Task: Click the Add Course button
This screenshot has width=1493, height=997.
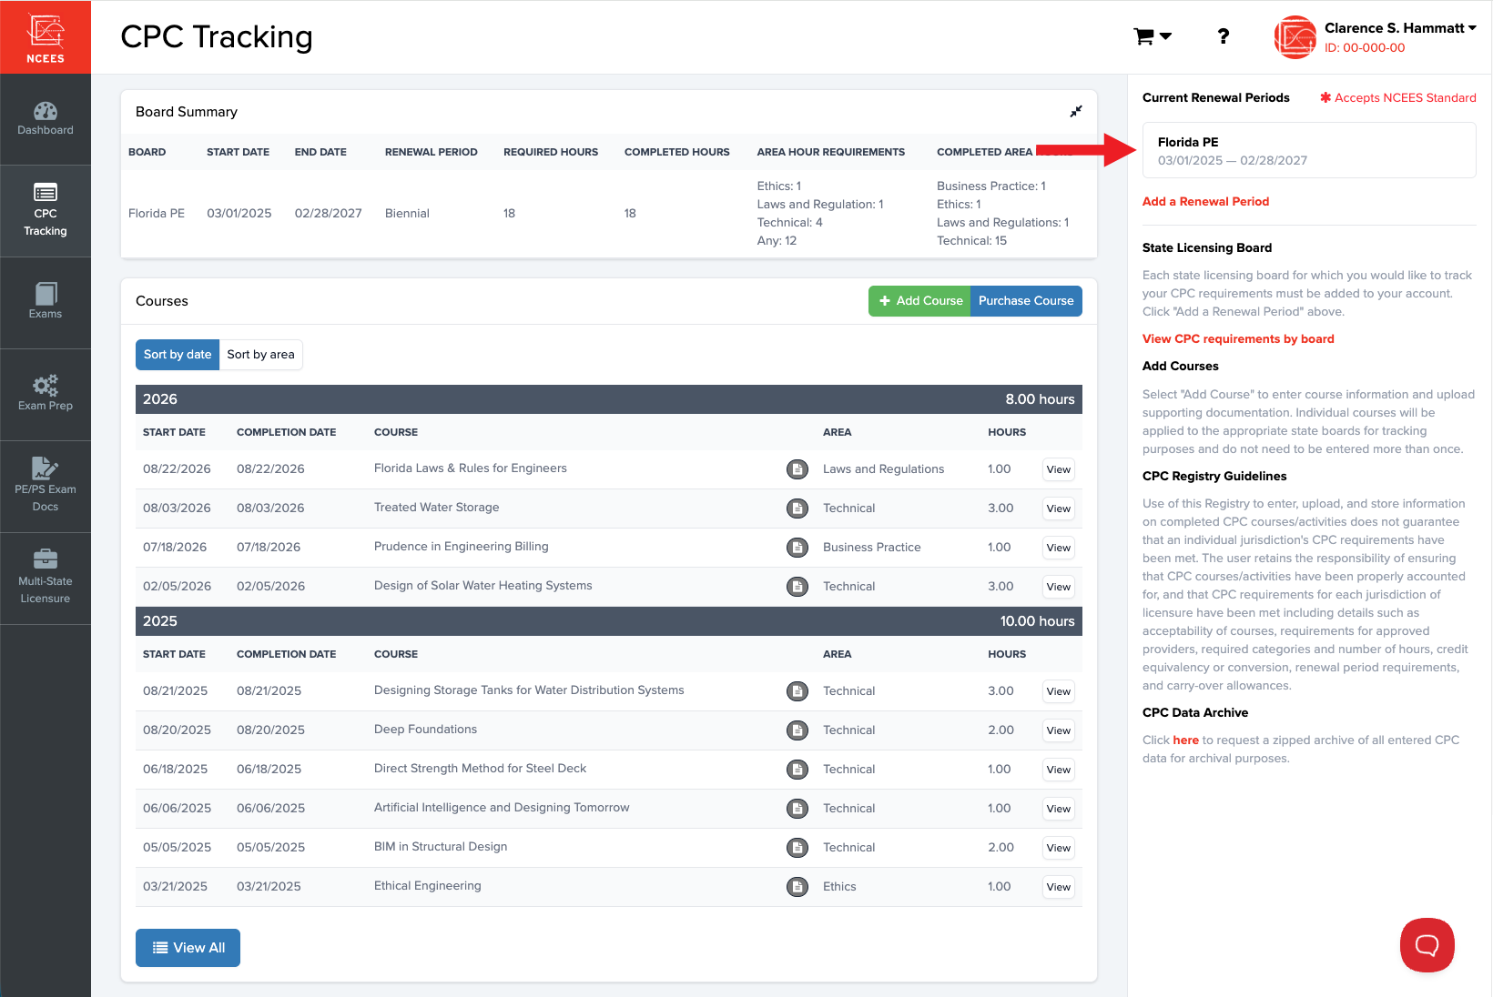Action: pos(919,301)
